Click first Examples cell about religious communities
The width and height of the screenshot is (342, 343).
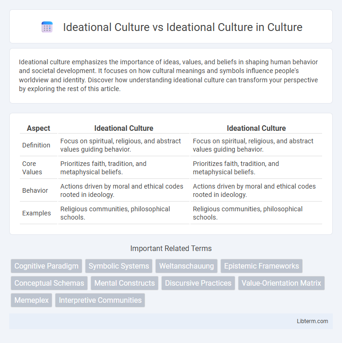click(x=124, y=213)
